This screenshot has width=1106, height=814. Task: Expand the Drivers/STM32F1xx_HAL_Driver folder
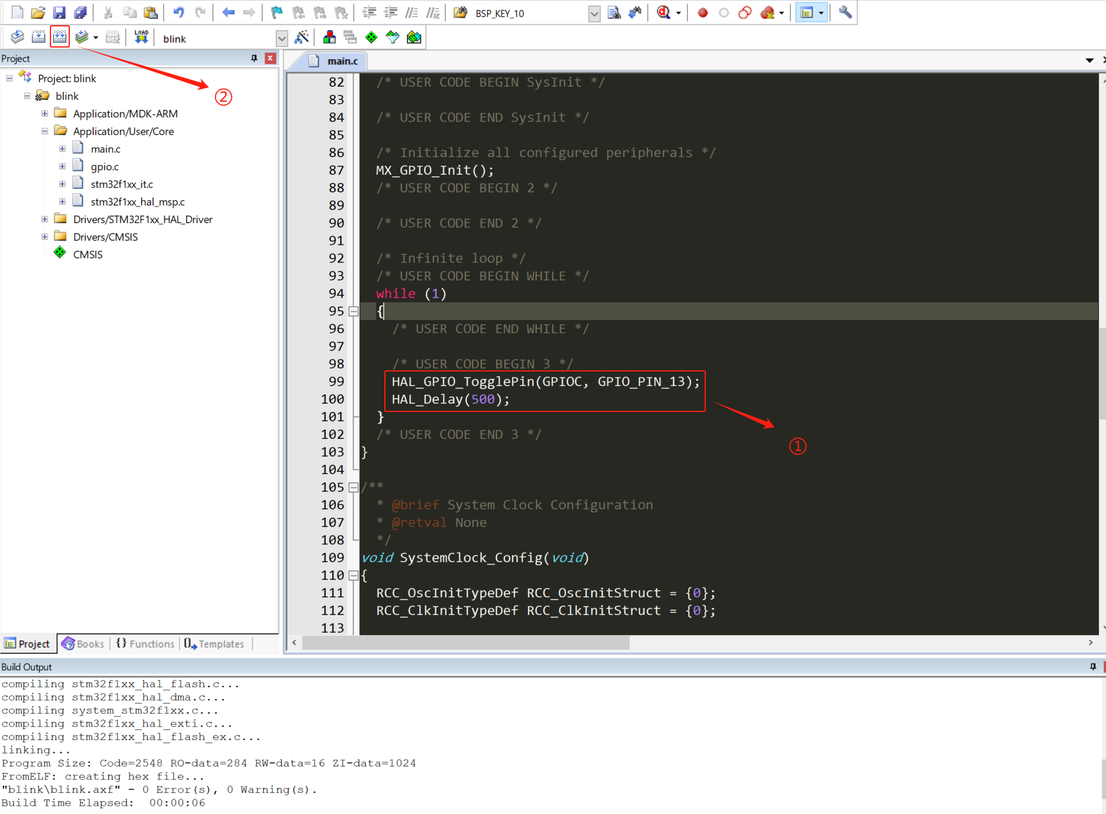45,219
